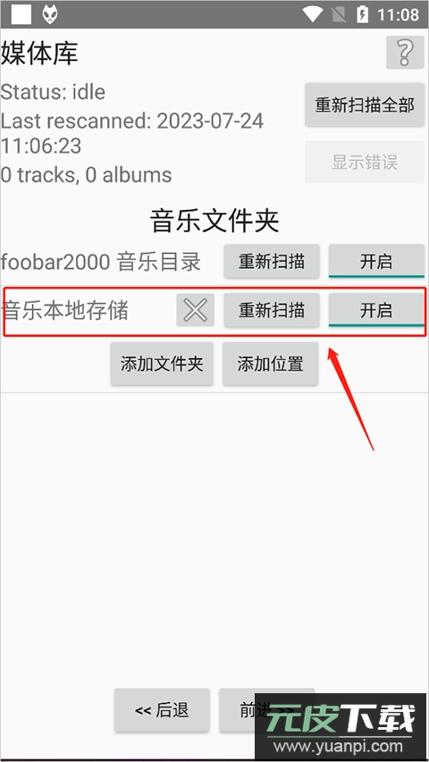This screenshot has height=762, width=429.
Task: Rescan the foobar2000 音乐目录 folder
Action: (x=272, y=262)
